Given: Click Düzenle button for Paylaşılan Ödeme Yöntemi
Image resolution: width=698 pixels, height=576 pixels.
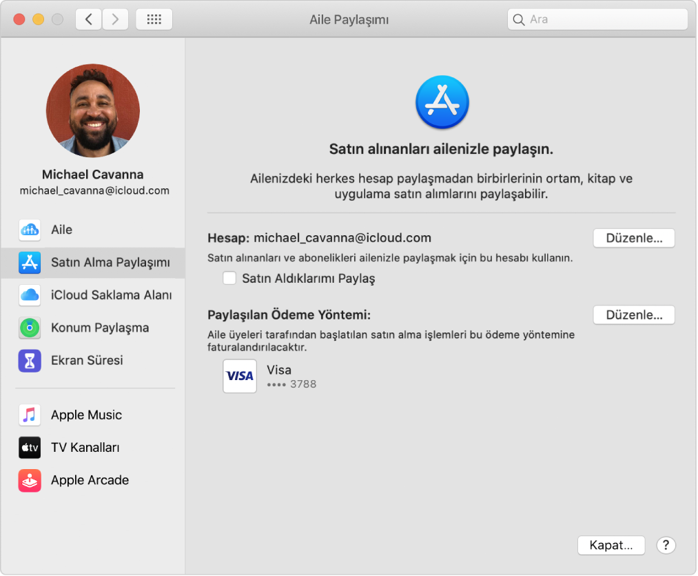Looking at the screenshot, I should point(634,315).
